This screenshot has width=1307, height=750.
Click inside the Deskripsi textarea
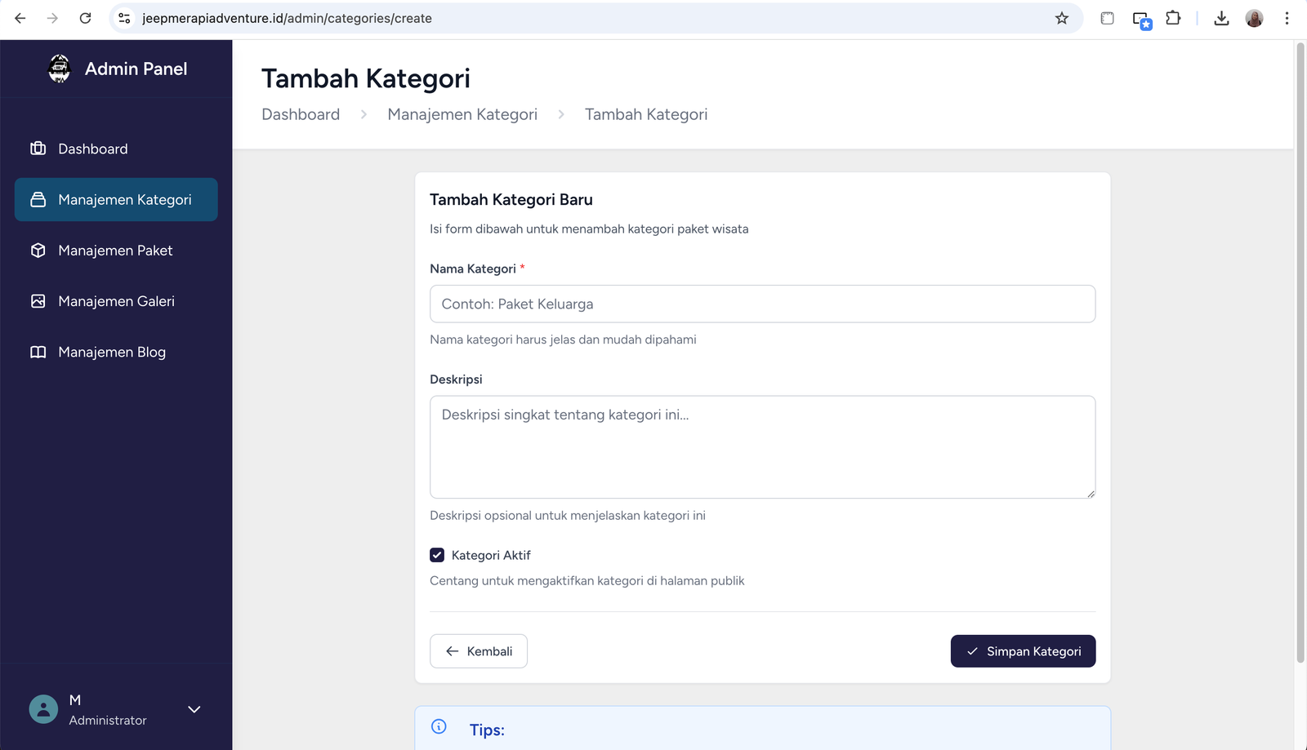[762, 447]
